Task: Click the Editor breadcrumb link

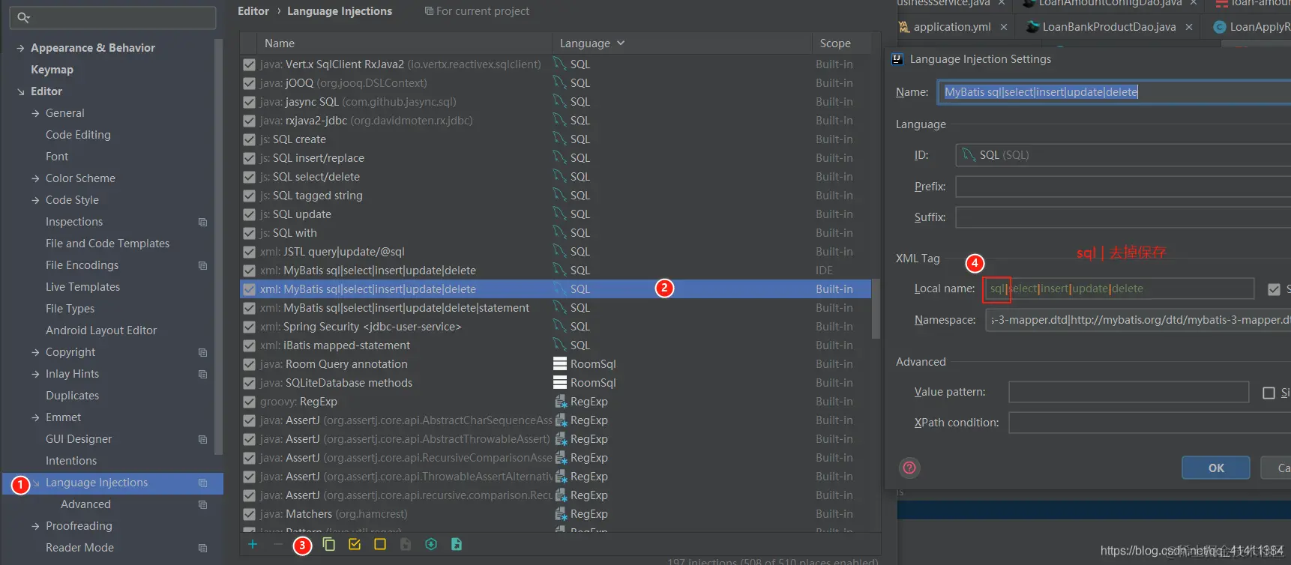Action: [x=253, y=11]
